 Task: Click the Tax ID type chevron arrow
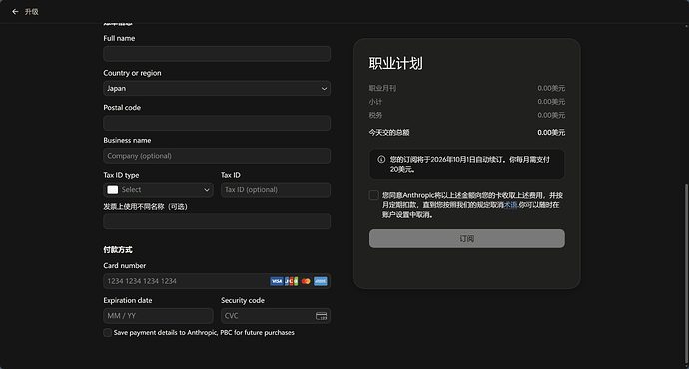tap(207, 189)
